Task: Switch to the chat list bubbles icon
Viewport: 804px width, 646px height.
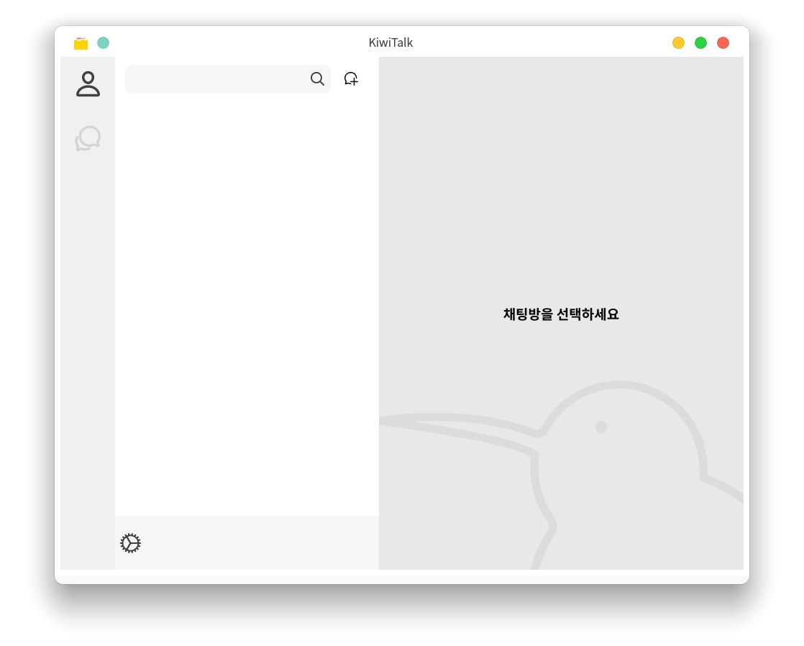Action: tap(88, 139)
